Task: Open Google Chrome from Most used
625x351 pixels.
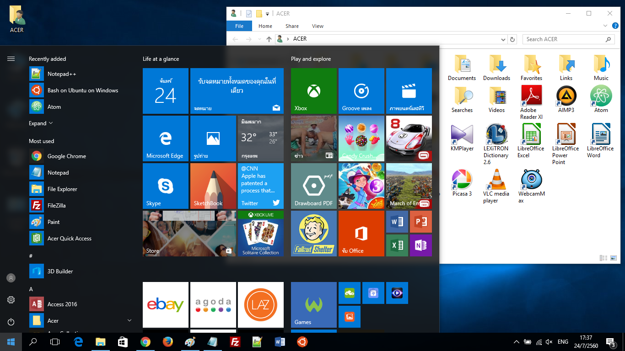Action: coord(81,156)
